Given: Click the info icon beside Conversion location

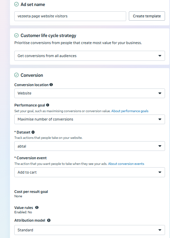Looking at the screenshot, I should pos(51,85).
